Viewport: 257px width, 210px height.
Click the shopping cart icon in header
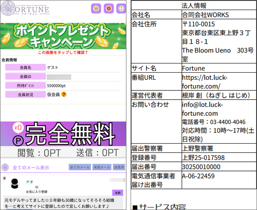[96, 8]
